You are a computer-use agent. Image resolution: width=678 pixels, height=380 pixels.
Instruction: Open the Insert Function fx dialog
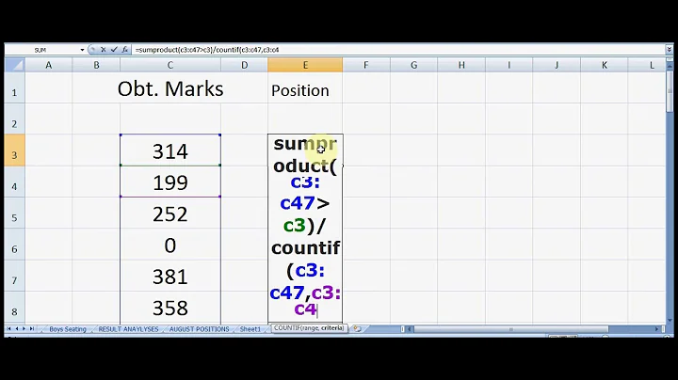124,50
